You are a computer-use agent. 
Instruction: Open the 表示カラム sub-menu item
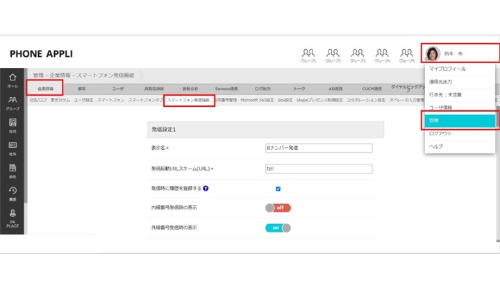point(60,100)
